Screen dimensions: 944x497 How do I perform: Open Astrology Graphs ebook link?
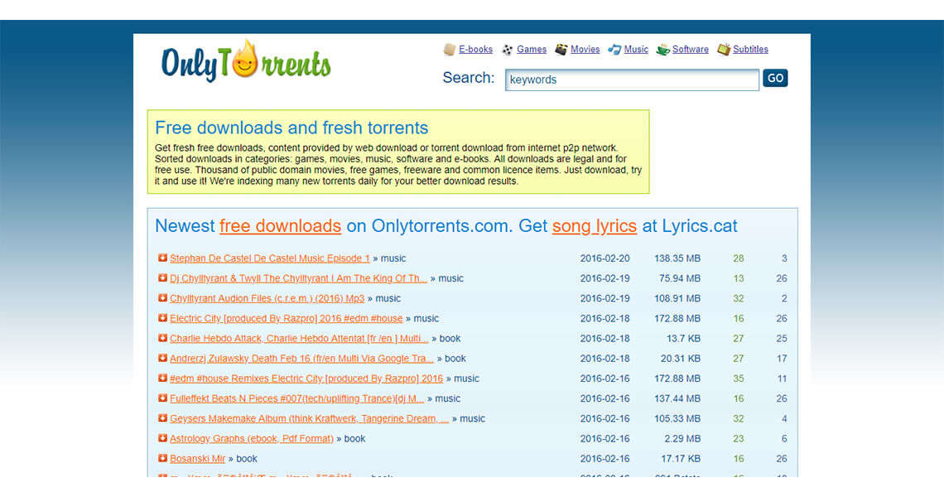[x=252, y=438]
